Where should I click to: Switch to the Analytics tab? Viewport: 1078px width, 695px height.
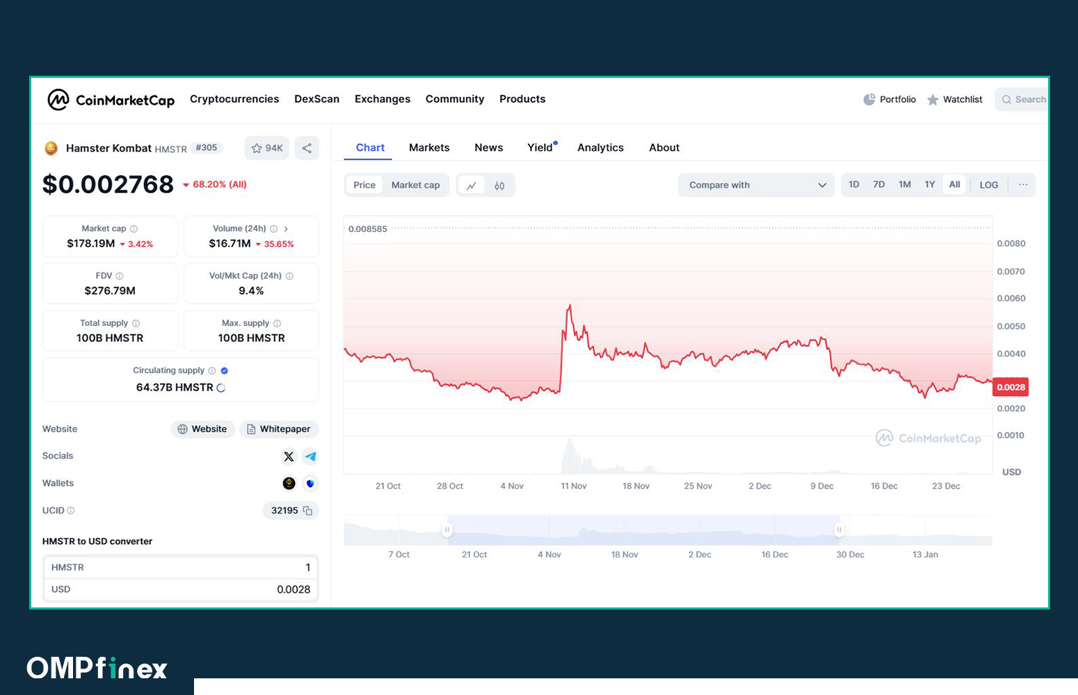[600, 148]
